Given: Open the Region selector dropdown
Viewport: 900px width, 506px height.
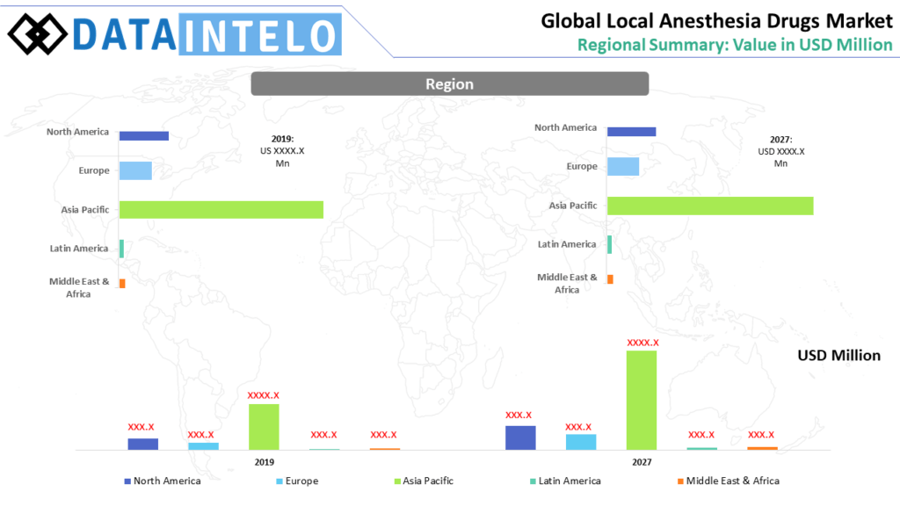Looking at the screenshot, I should 449,83.
